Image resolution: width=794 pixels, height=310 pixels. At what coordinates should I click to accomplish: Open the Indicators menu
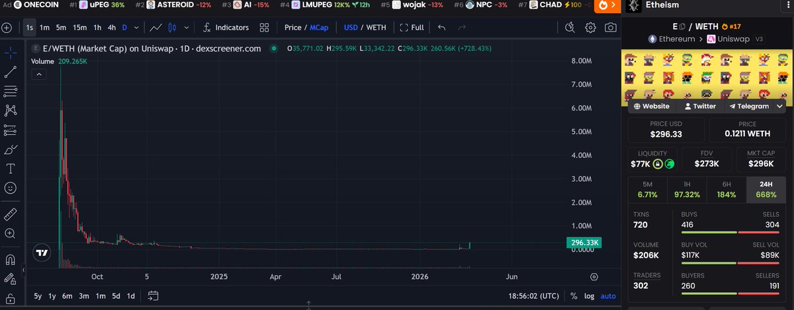click(226, 28)
